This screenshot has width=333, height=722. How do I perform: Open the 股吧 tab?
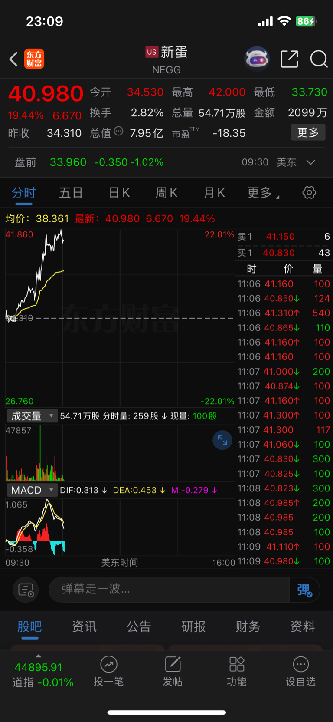(29, 626)
